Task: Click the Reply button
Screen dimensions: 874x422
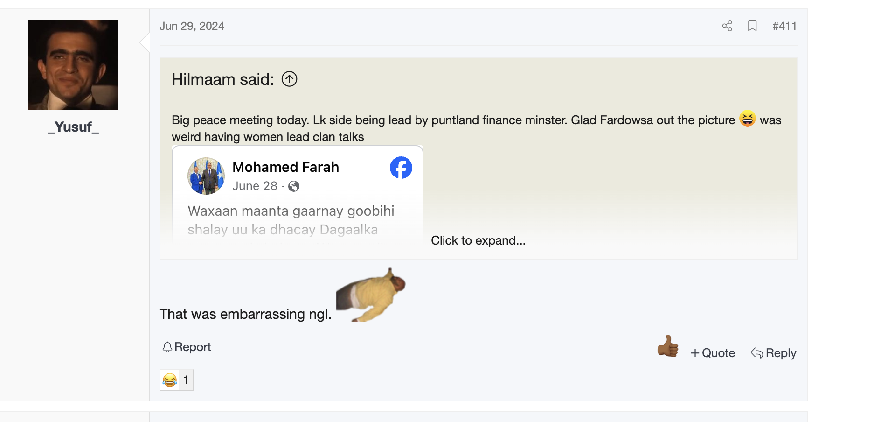Action: [x=773, y=353]
